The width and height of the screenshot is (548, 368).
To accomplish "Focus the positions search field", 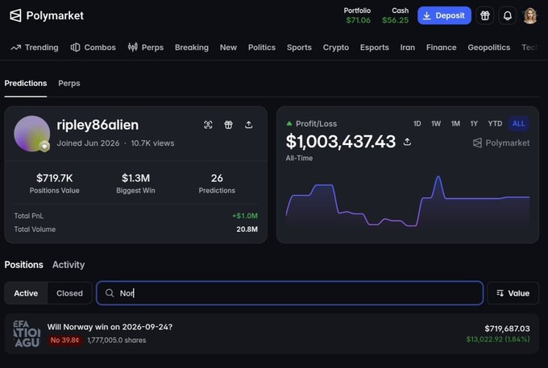I will point(290,293).
